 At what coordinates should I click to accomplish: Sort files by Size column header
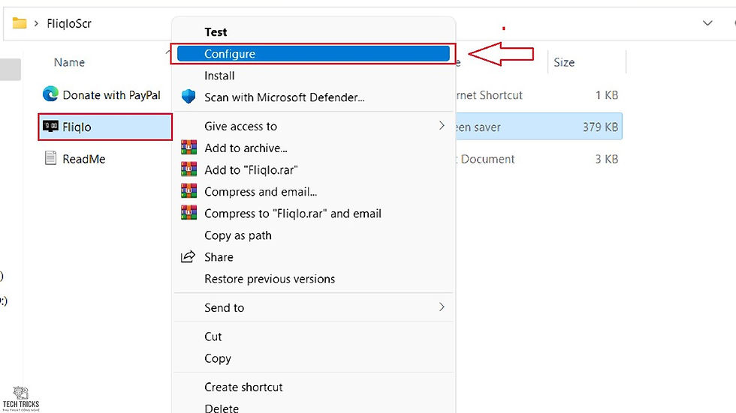click(564, 62)
